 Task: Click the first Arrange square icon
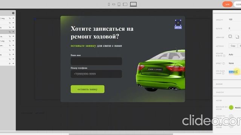point(230,36)
